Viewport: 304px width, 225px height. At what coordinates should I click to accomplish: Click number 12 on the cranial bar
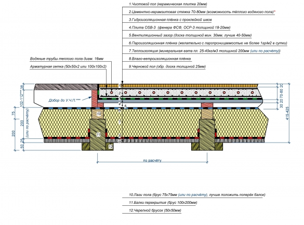111,147
